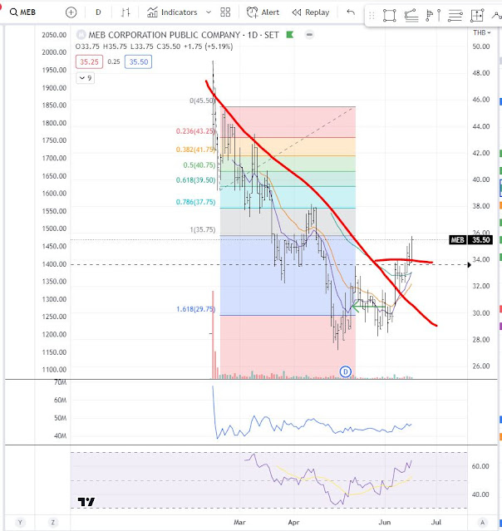Click the +1.75 (+5.19%) change text
The height and width of the screenshot is (531, 502).
click(x=208, y=47)
